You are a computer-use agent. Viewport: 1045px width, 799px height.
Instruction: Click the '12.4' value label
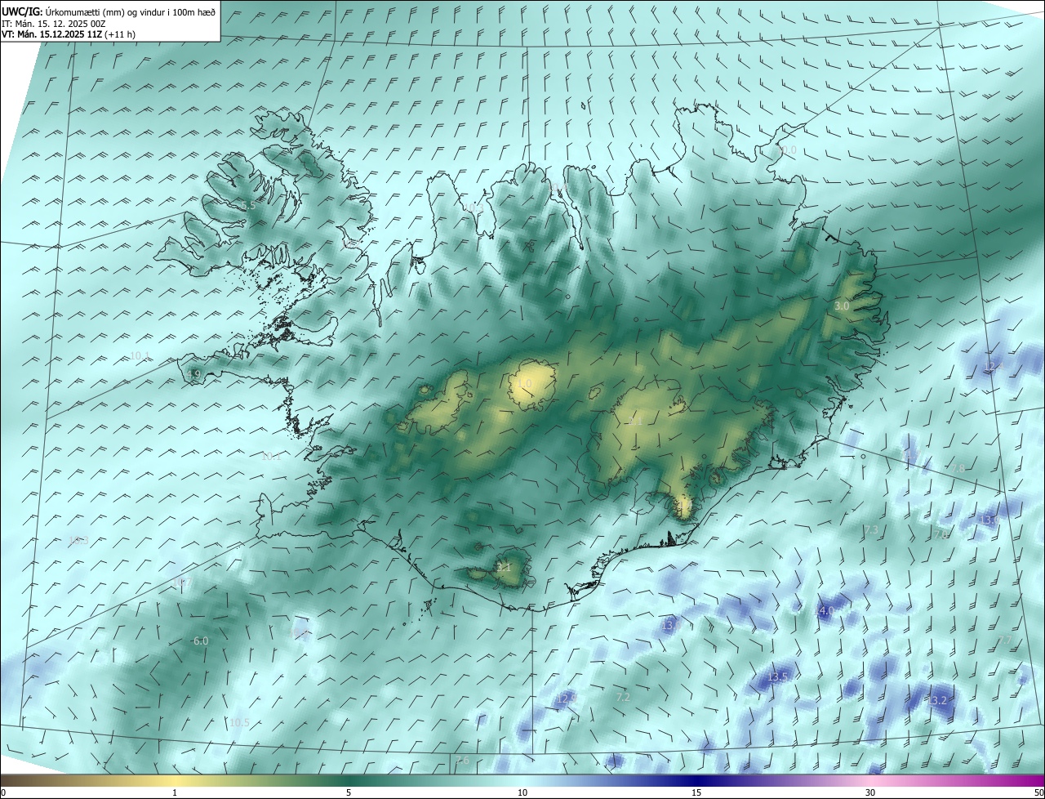click(x=992, y=367)
